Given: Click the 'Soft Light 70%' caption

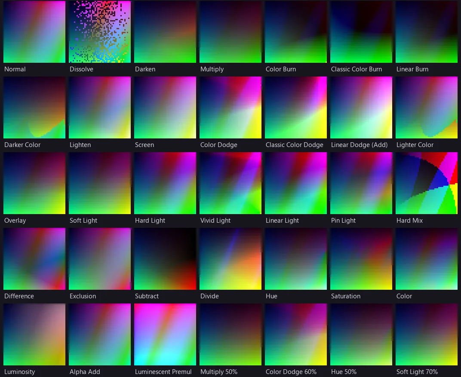Looking at the screenshot, I should (417, 372).
